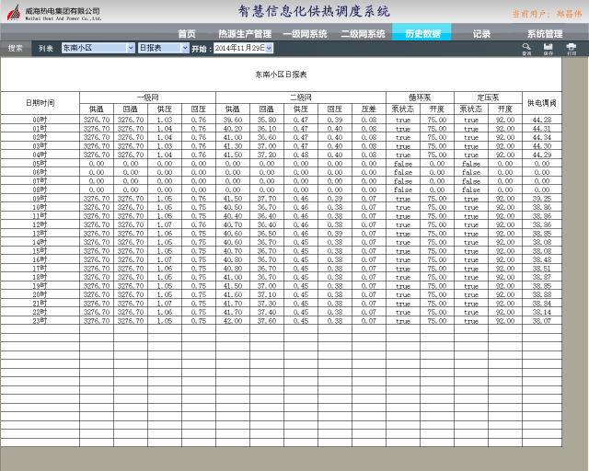The image size is (589, 471).
Task: Click the 39.60 supply temperature in 00时 row
Action: 233,120
